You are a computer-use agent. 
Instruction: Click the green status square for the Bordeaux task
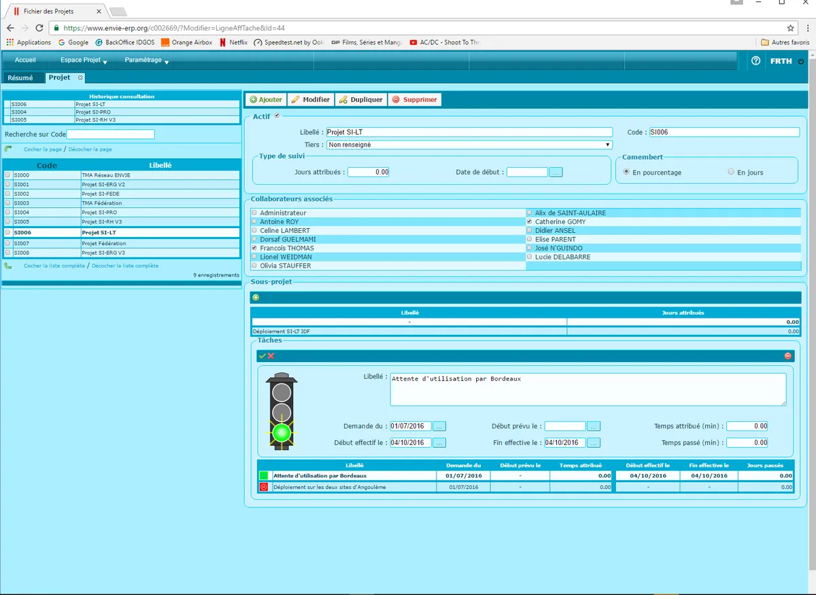(x=264, y=476)
